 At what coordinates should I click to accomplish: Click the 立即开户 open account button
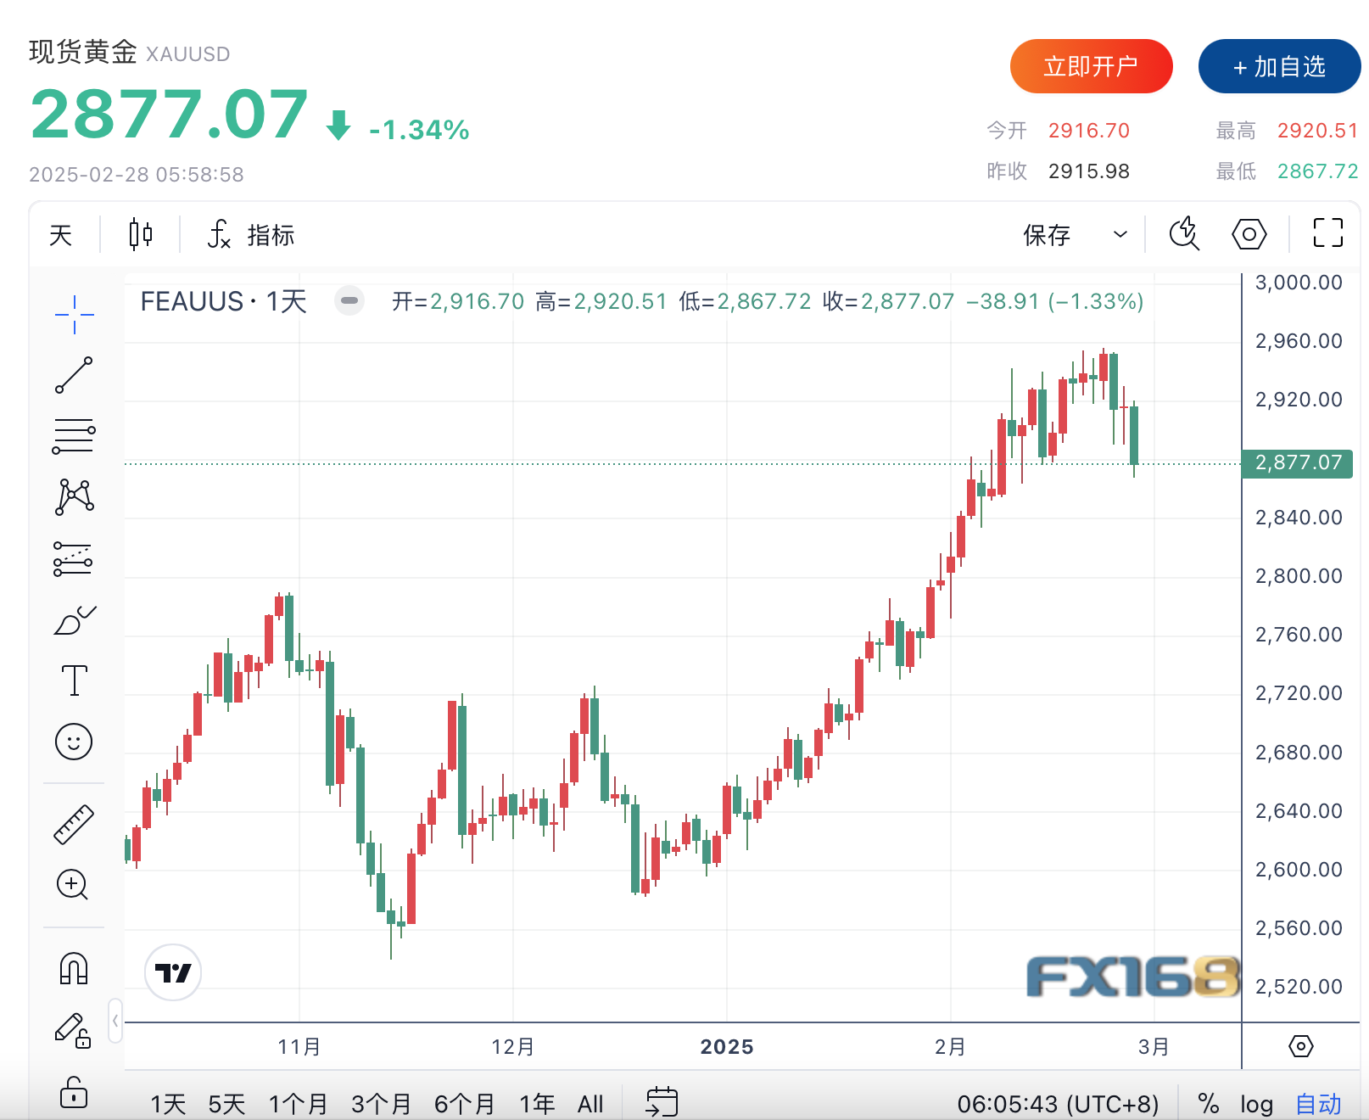1091,66
